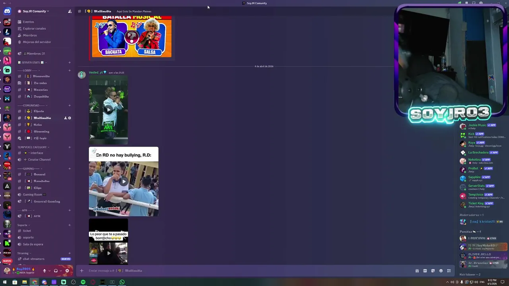Open apps launcher icon in message bar
This screenshot has width=509, height=286.
coord(449,271)
